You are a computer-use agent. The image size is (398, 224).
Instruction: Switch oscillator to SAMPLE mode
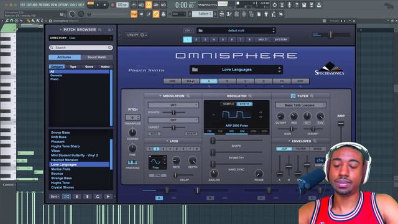(x=228, y=104)
